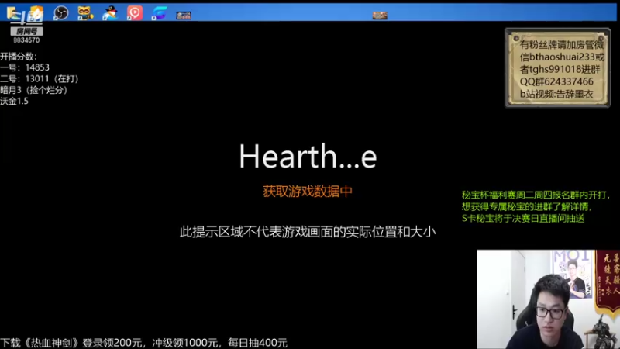
Task: Click the 此提示区域不代表游戏画面 notice text
Action: (x=308, y=231)
